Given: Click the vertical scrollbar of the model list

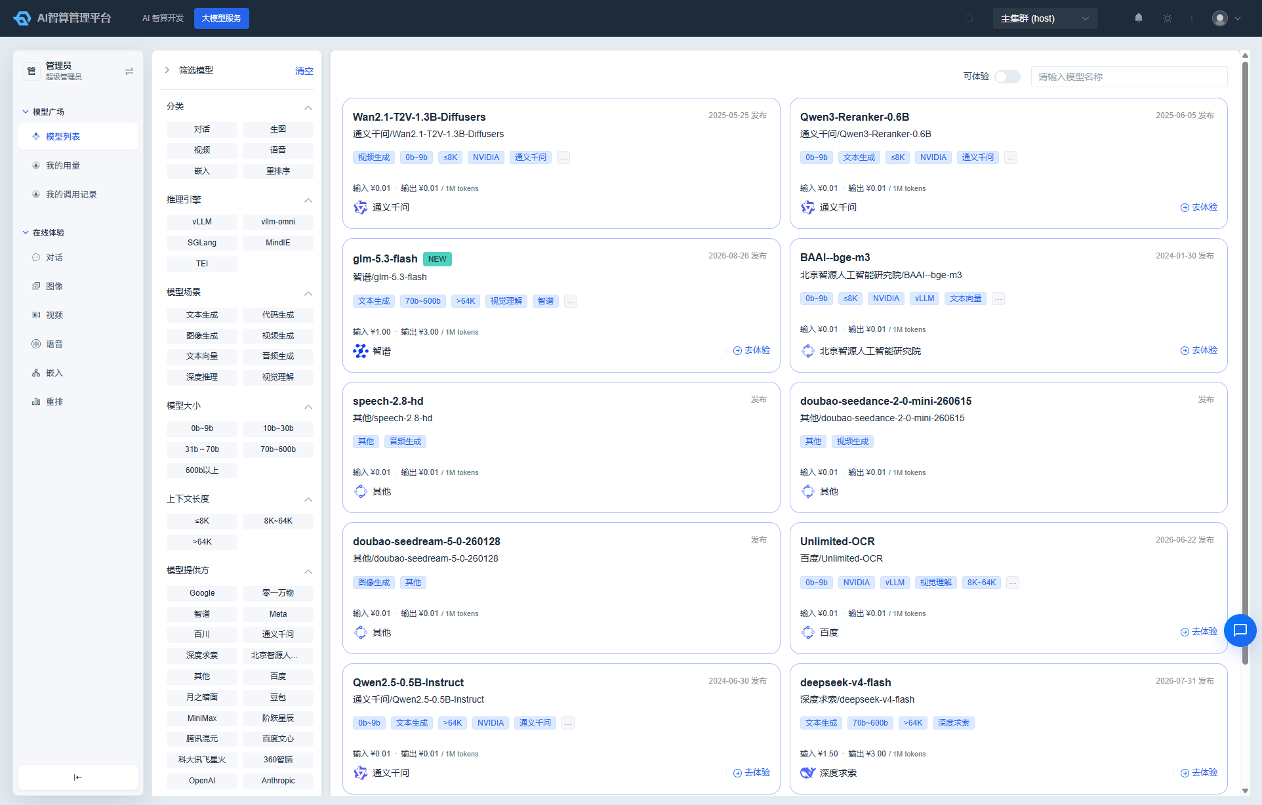Looking at the screenshot, I should [x=1245, y=363].
